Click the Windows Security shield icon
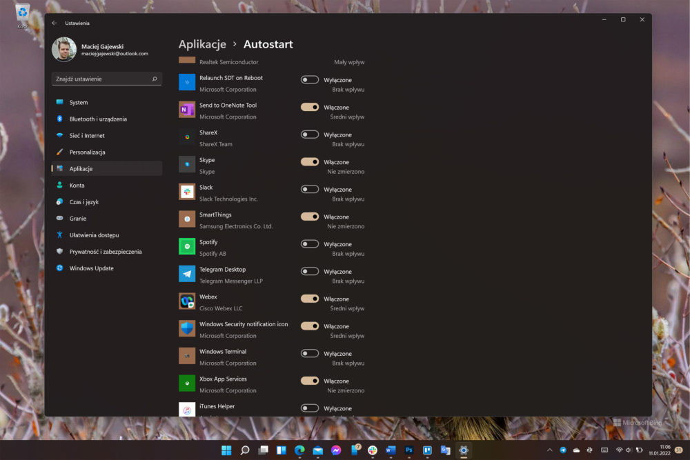Screen dimensions: 690x460 click(187, 328)
